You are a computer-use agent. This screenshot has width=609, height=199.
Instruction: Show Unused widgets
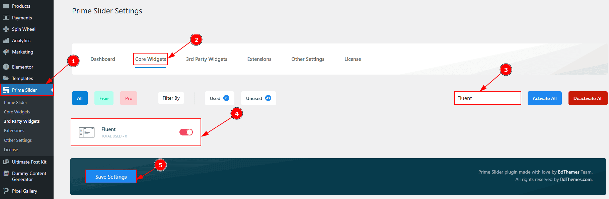tap(258, 98)
